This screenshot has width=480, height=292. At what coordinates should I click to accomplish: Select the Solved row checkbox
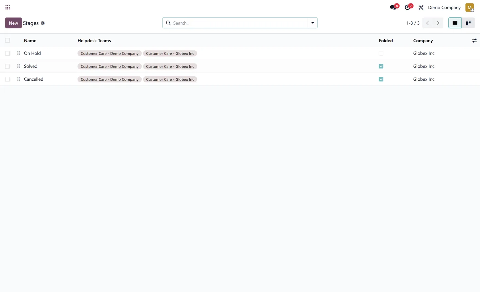[7, 66]
